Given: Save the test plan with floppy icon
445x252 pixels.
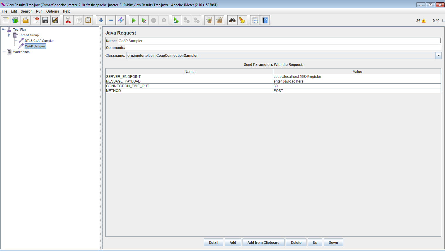Looking at the screenshot, I should point(45,20).
